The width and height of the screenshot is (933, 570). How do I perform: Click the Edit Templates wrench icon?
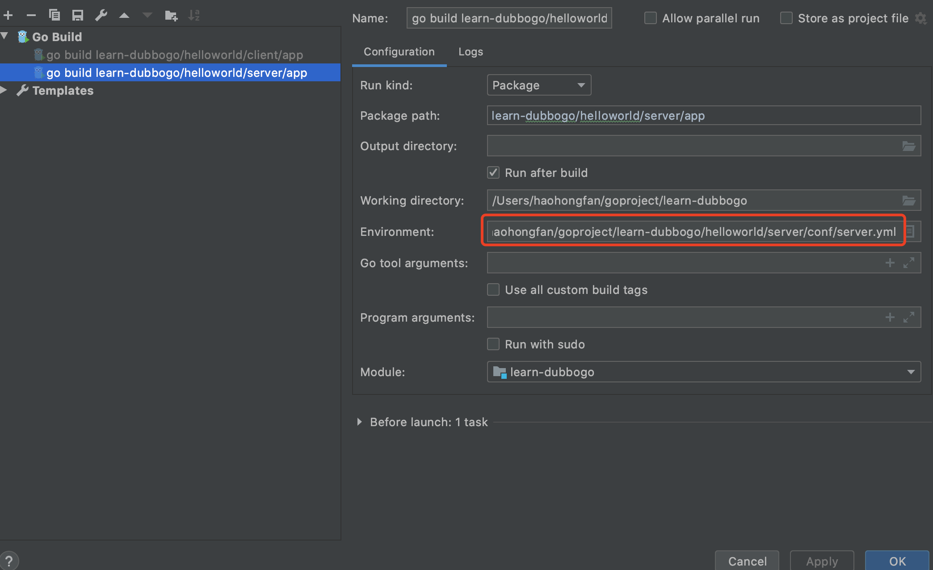101,16
